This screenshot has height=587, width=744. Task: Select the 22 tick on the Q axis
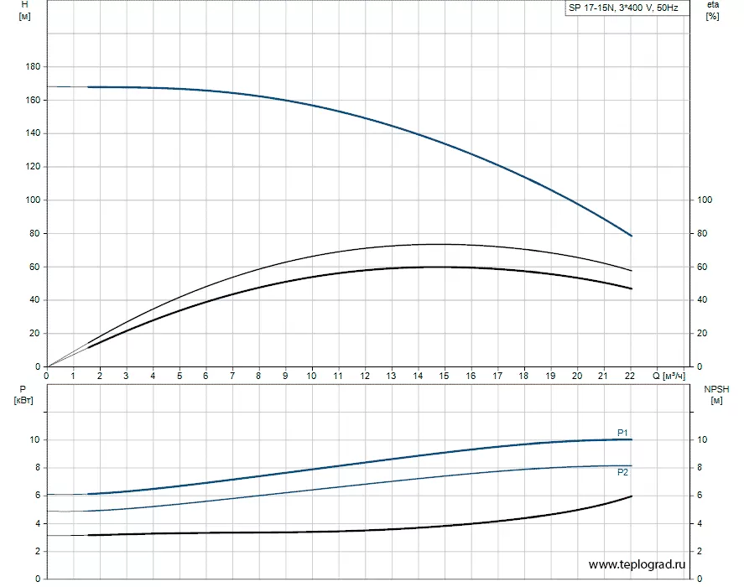630,376
